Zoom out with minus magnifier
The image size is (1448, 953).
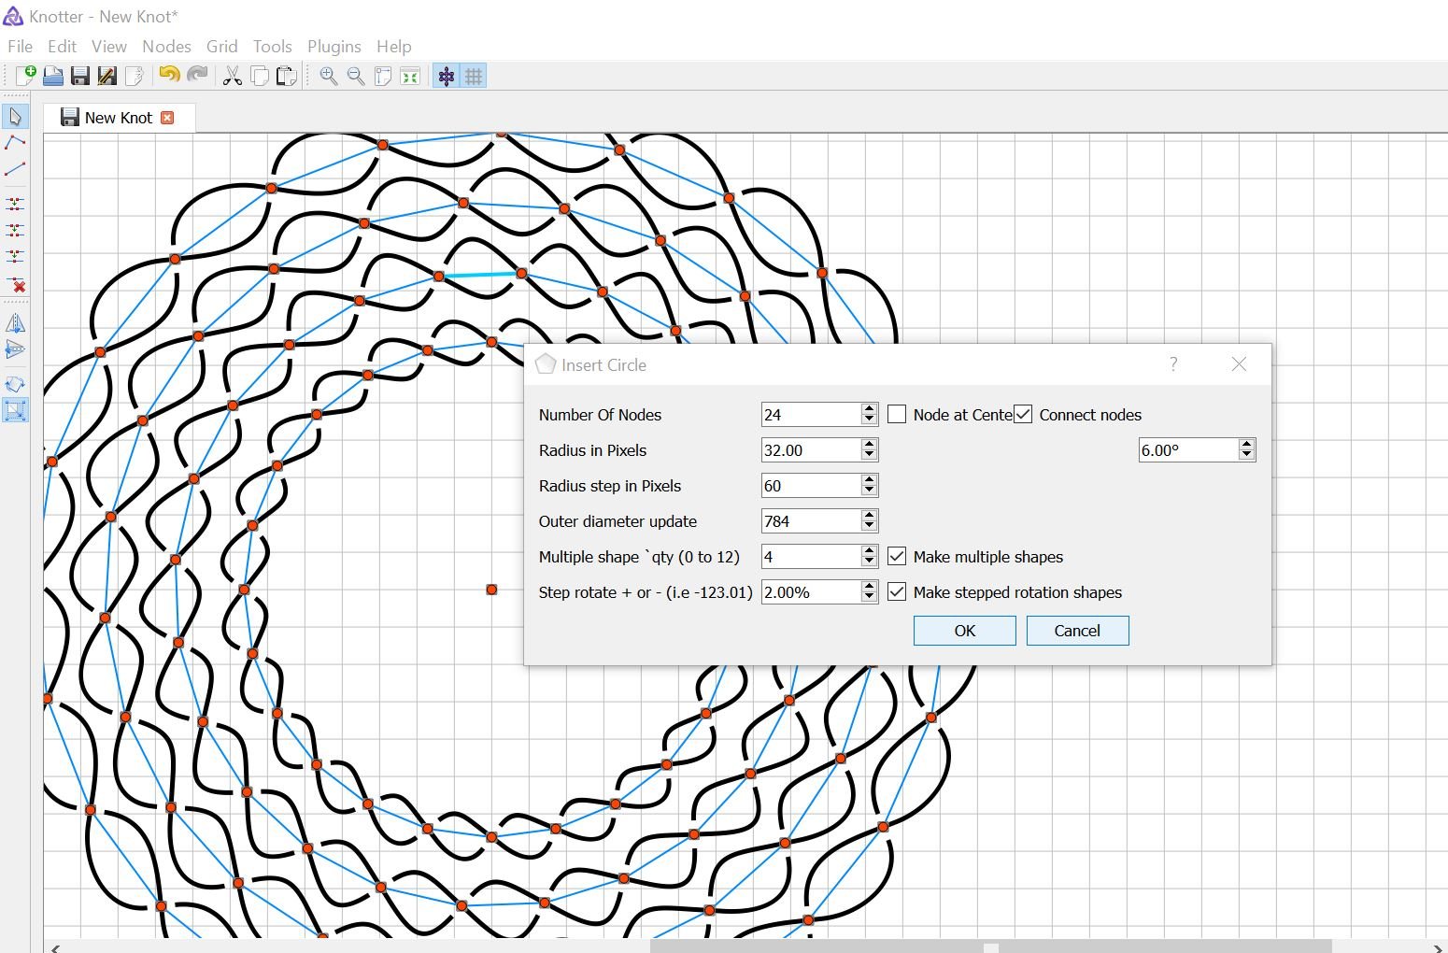coord(356,77)
